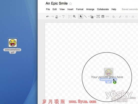Click the Line weight icon
This screenshot has height=104, width=138.
tap(126, 17)
